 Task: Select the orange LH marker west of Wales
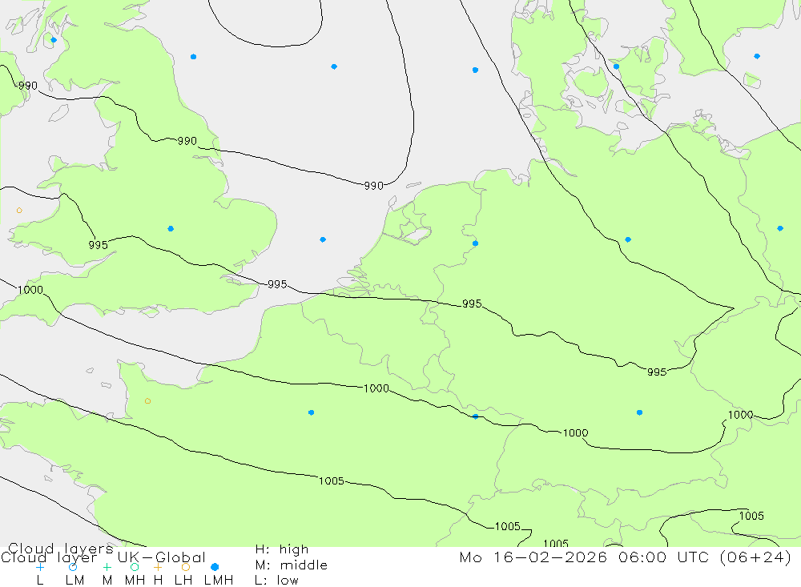(19, 211)
